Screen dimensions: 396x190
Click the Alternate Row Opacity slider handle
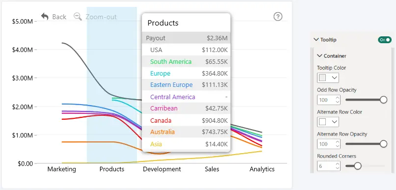pyautogui.click(x=383, y=144)
